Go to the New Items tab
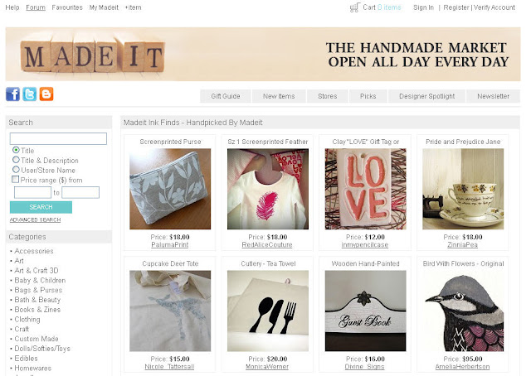This screenshot has width=531, height=376. (x=279, y=96)
